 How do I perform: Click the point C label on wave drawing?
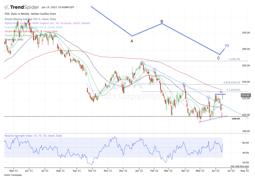pyautogui.click(x=218, y=58)
